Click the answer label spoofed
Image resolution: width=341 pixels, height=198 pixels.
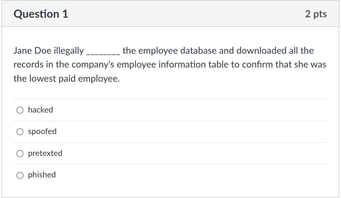tap(42, 131)
